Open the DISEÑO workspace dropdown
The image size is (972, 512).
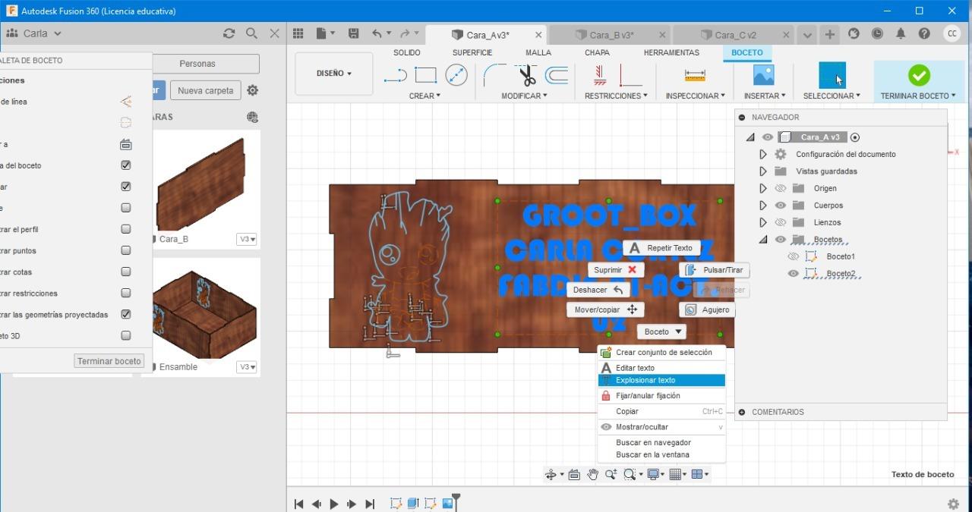(334, 74)
